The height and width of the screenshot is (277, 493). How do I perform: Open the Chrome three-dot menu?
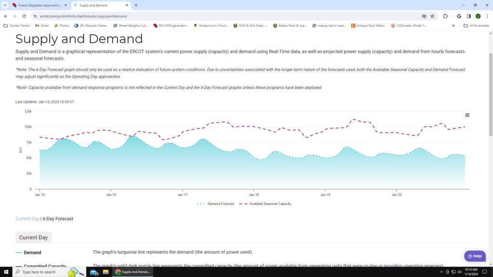(487, 16)
